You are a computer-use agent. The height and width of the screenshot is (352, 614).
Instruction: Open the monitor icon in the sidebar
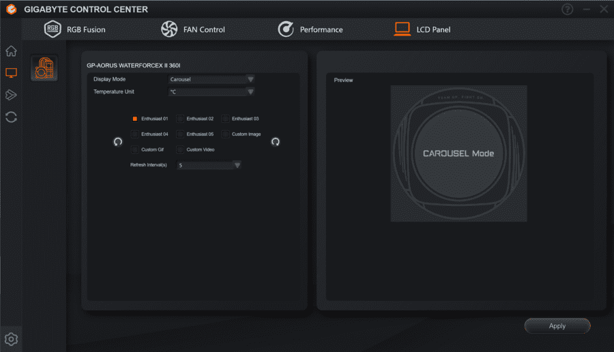tap(11, 73)
